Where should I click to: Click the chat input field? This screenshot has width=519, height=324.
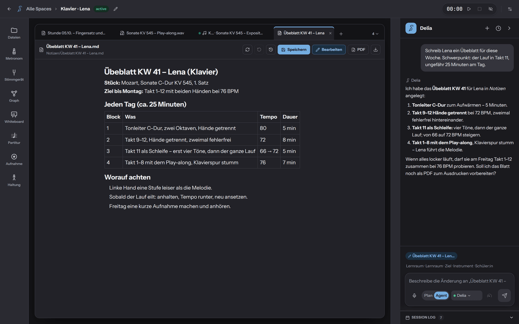[459, 281]
